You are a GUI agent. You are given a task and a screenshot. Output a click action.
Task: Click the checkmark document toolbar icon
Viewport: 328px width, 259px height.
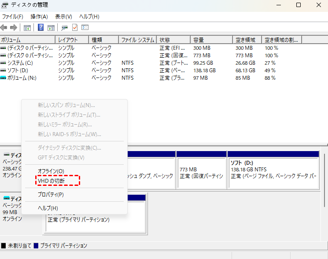tap(75, 28)
